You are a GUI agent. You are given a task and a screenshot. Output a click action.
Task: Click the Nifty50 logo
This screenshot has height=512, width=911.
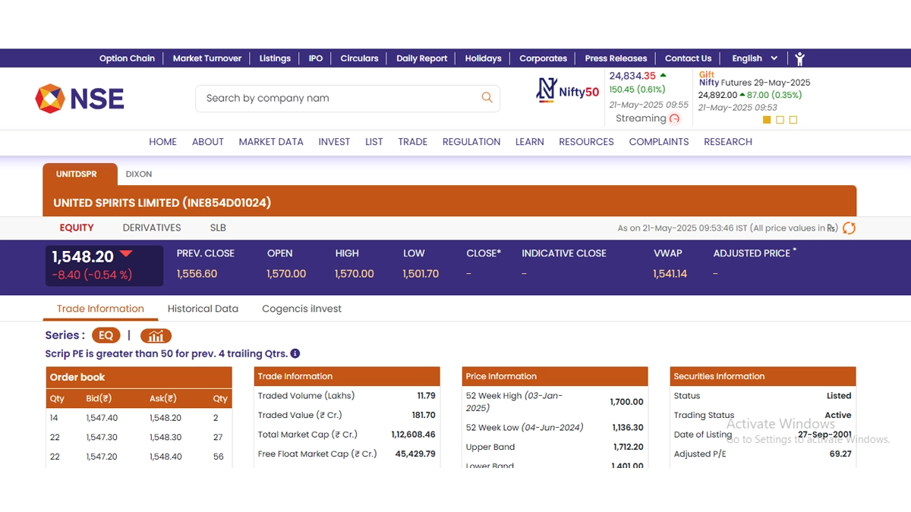[x=568, y=90]
